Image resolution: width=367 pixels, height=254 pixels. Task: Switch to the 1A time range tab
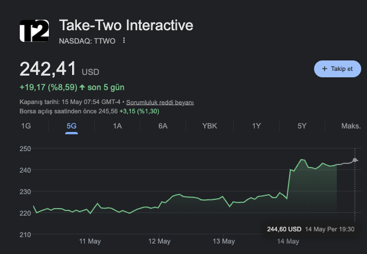pos(117,126)
